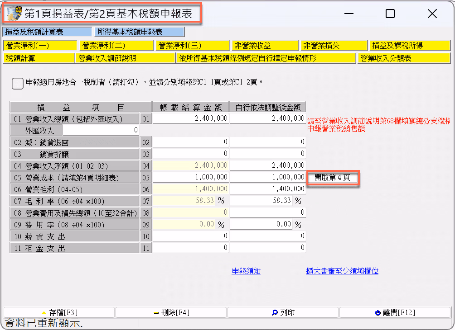455x330 pixels.
Task: Go to 非營業損失 section
Action: pos(334,46)
